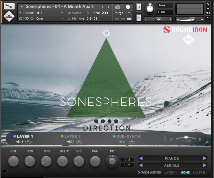Click the X-FADE A to B slider
This screenshot has height=178, width=214.
[186, 138]
